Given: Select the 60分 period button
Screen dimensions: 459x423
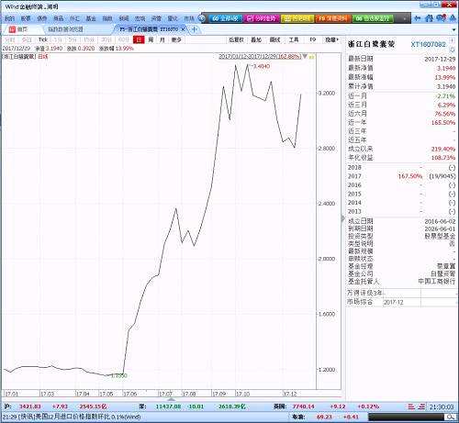Looking at the screenshot, I should [123, 39].
